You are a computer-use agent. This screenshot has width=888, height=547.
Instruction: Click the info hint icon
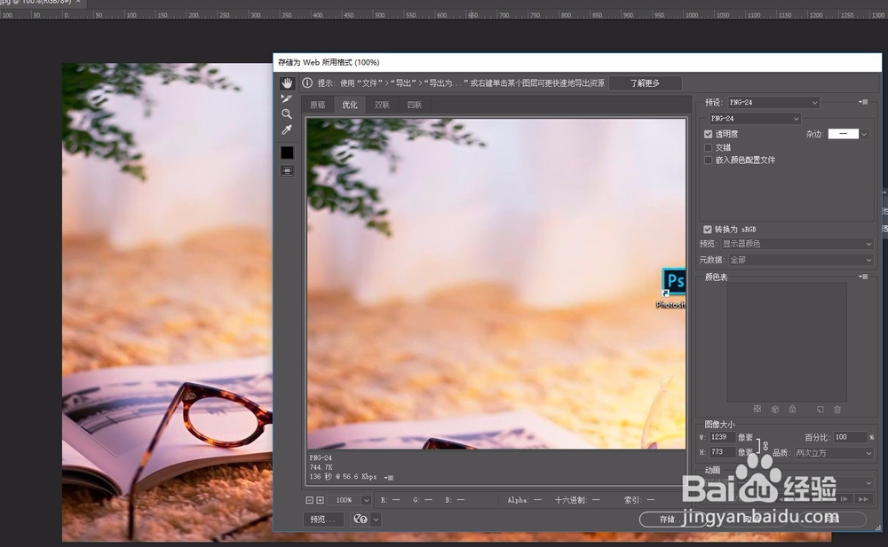pyautogui.click(x=307, y=83)
